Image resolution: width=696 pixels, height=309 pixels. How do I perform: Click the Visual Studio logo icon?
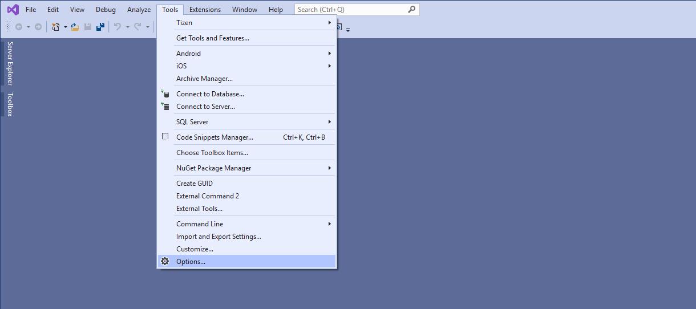pyautogui.click(x=13, y=10)
